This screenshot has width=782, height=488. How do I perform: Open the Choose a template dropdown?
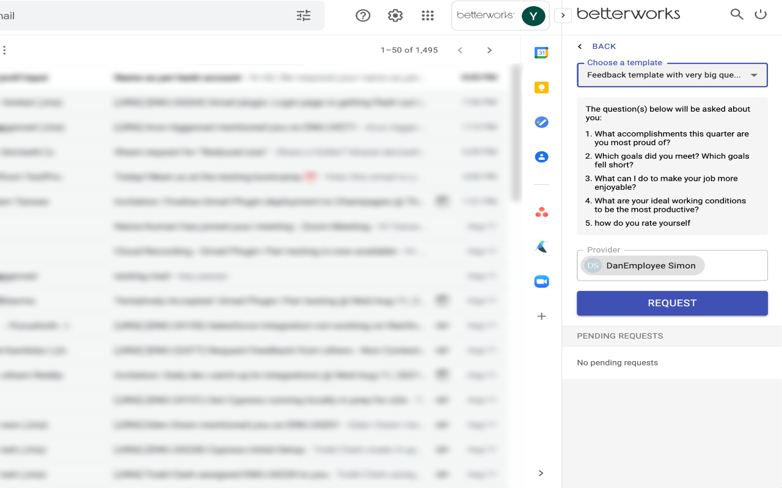coord(672,75)
